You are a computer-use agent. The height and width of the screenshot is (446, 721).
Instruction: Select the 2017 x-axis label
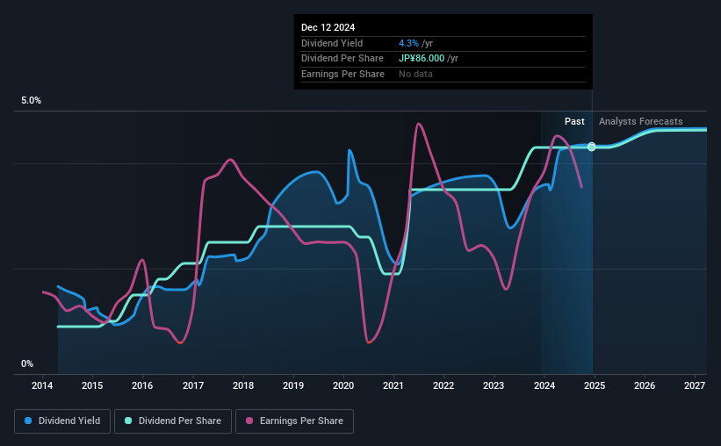coord(193,385)
